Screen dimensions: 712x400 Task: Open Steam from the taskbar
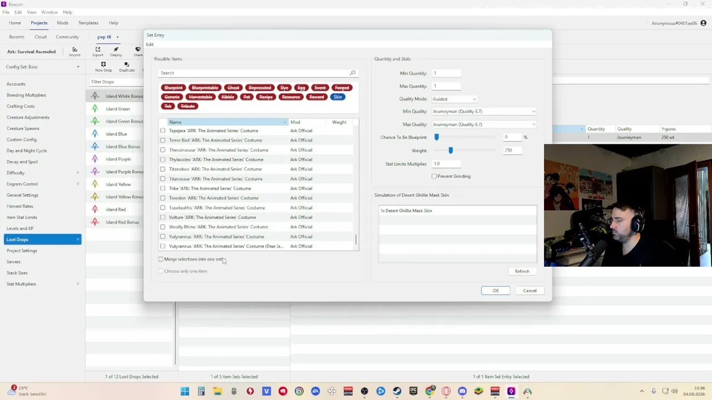tap(397, 391)
